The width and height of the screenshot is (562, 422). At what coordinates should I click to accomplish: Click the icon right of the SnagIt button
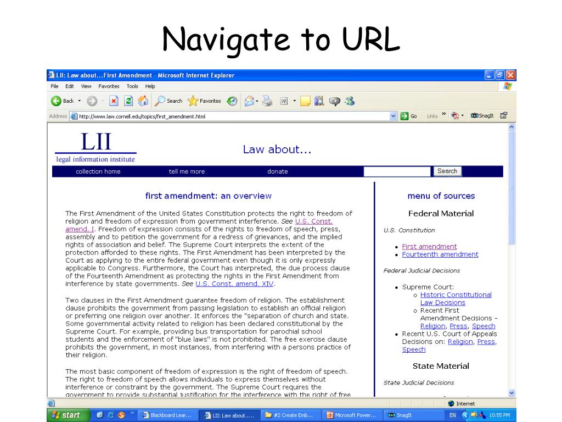click(x=504, y=115)
